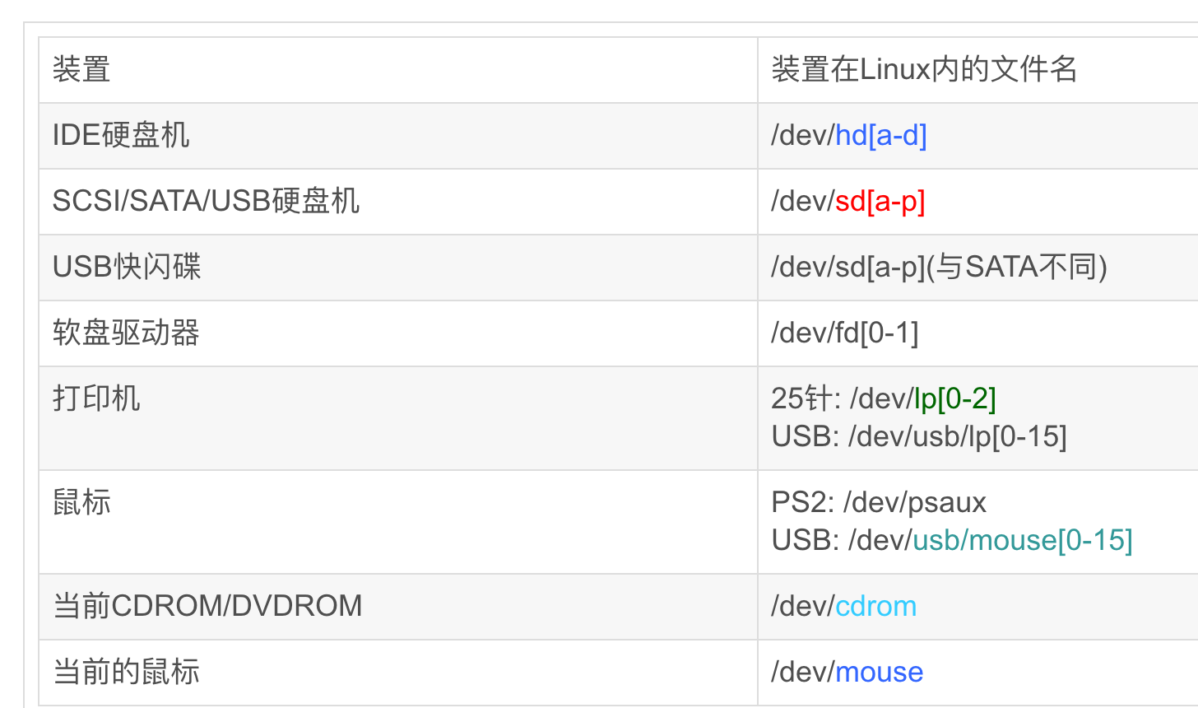This screenshot has height=708, width=1198.
Task: Click the 鼠标 row label
Action: pos(81,502)
